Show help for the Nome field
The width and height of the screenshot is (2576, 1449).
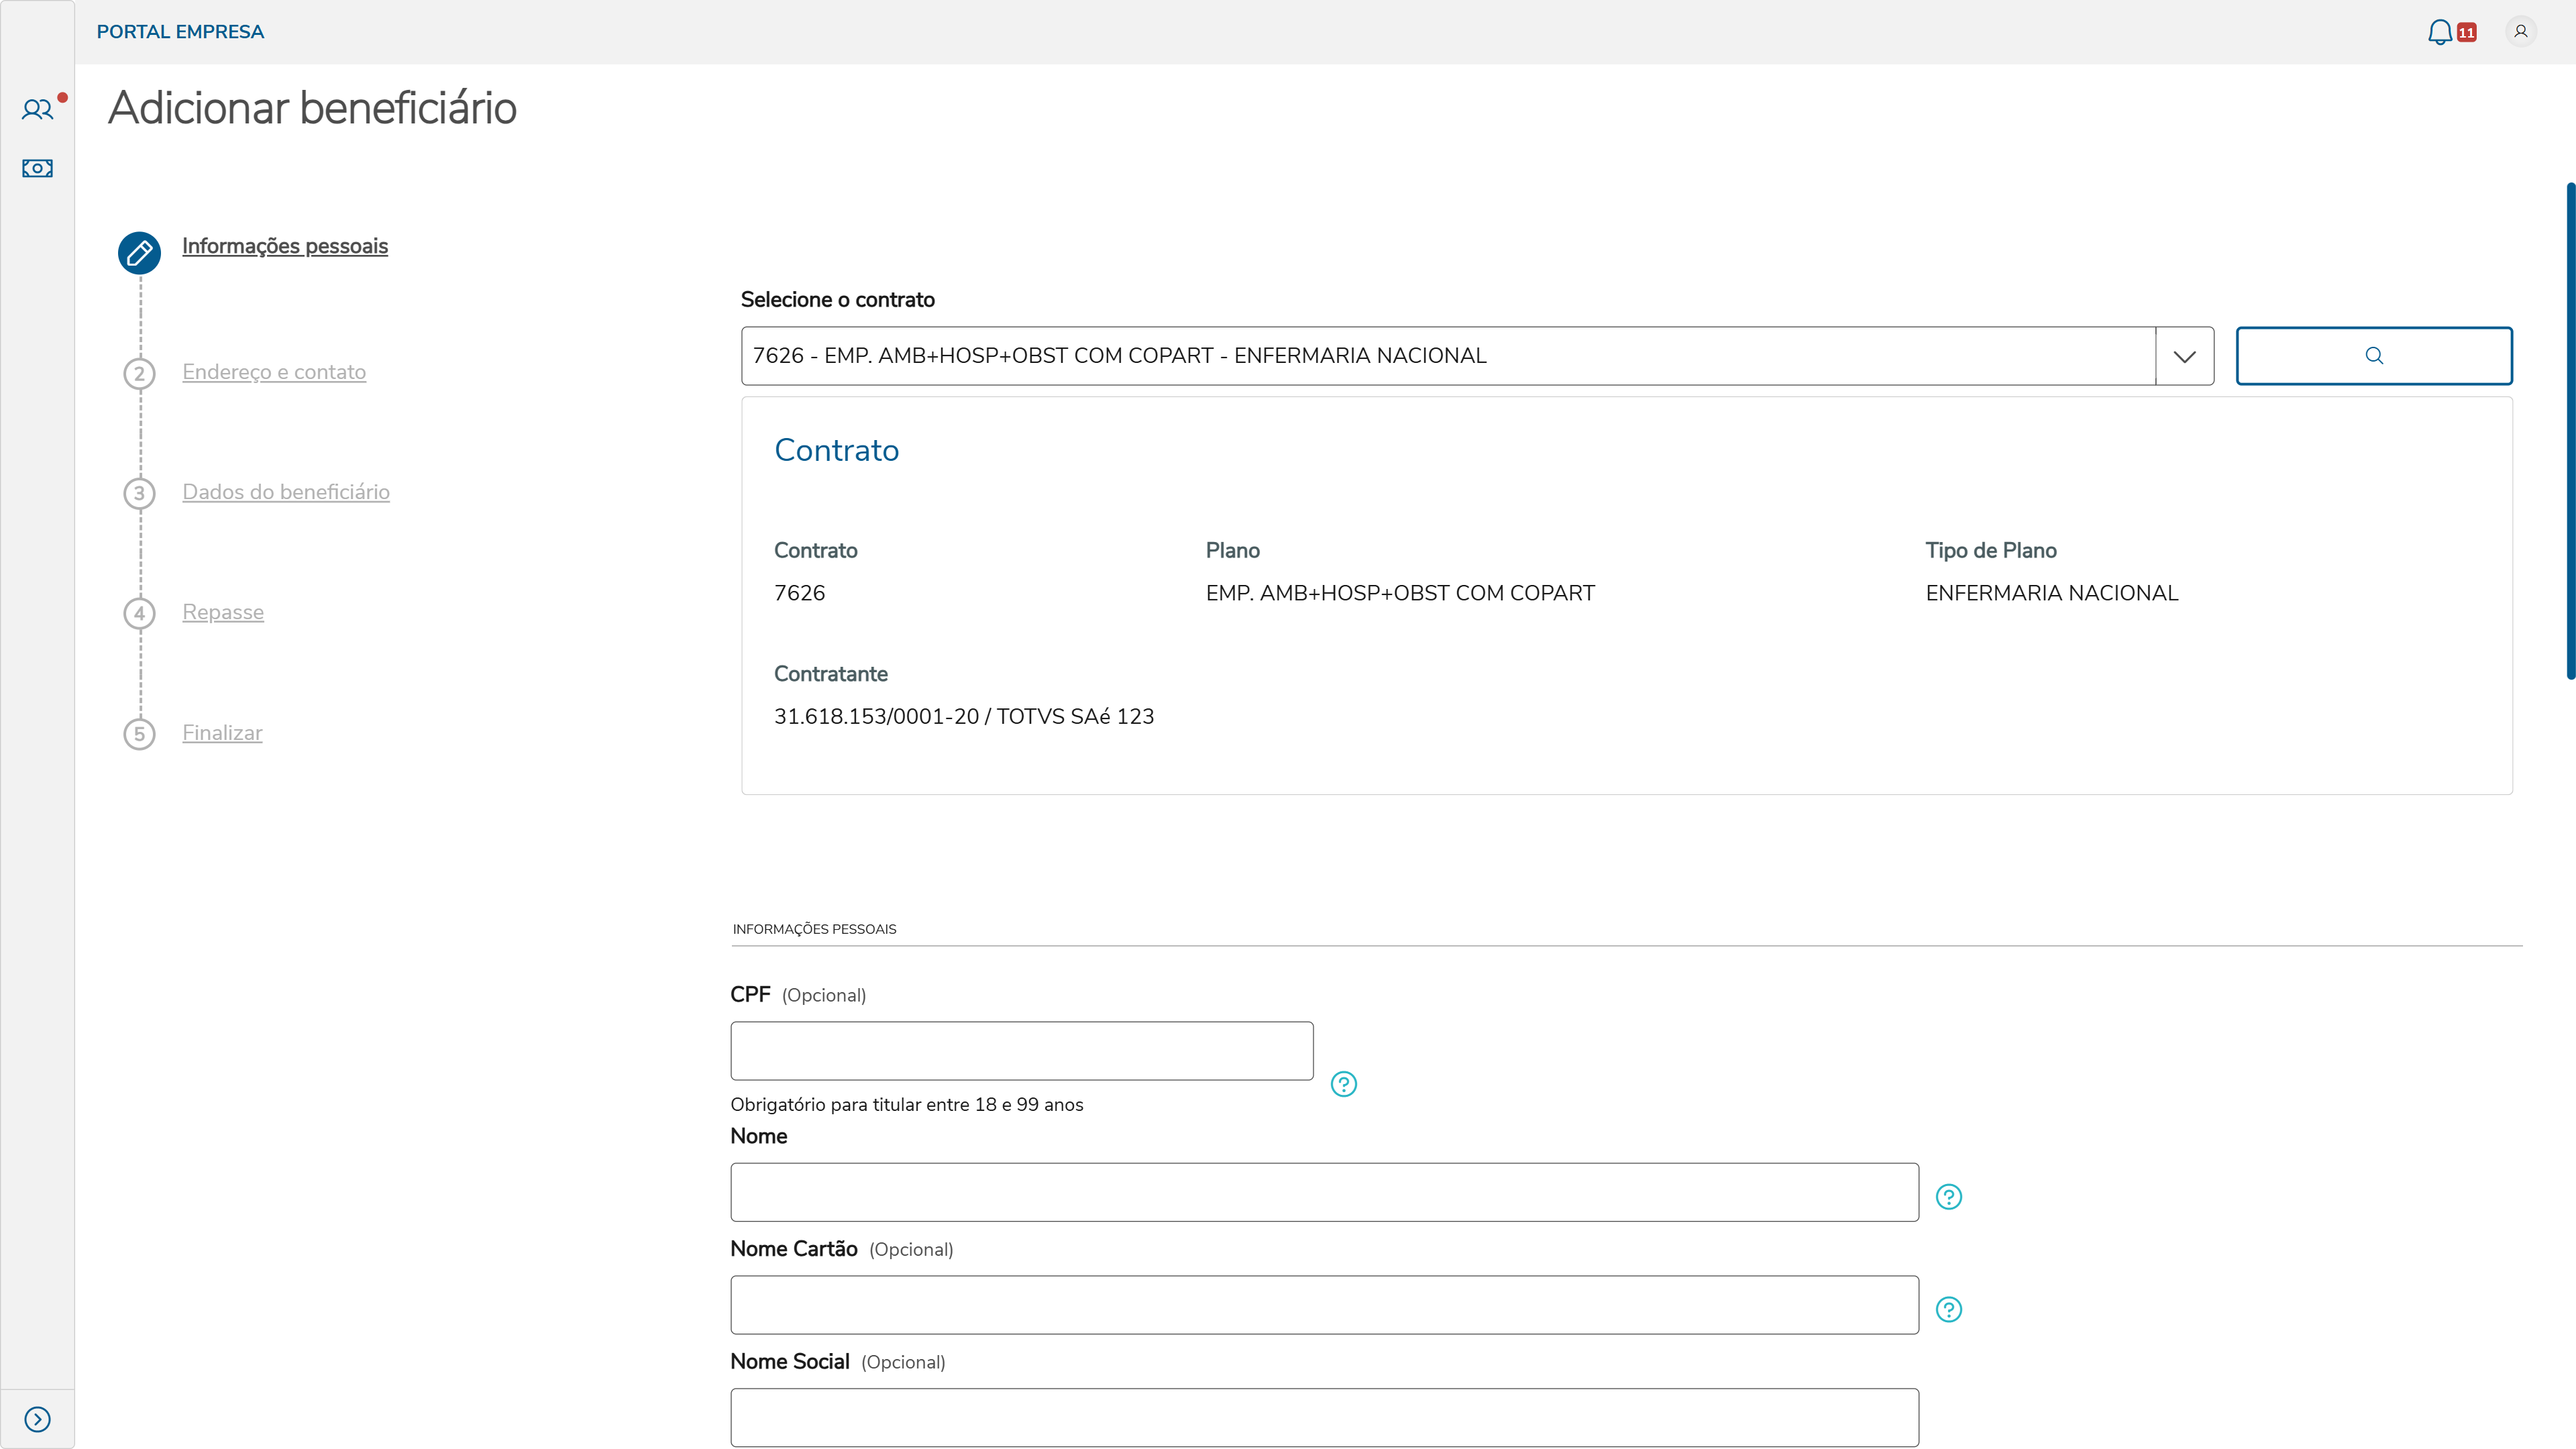[1948, 1197]
